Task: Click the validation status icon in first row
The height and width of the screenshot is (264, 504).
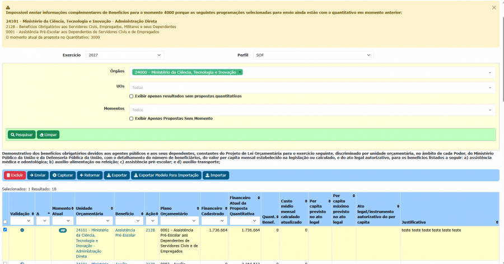Action: (22, 230)
